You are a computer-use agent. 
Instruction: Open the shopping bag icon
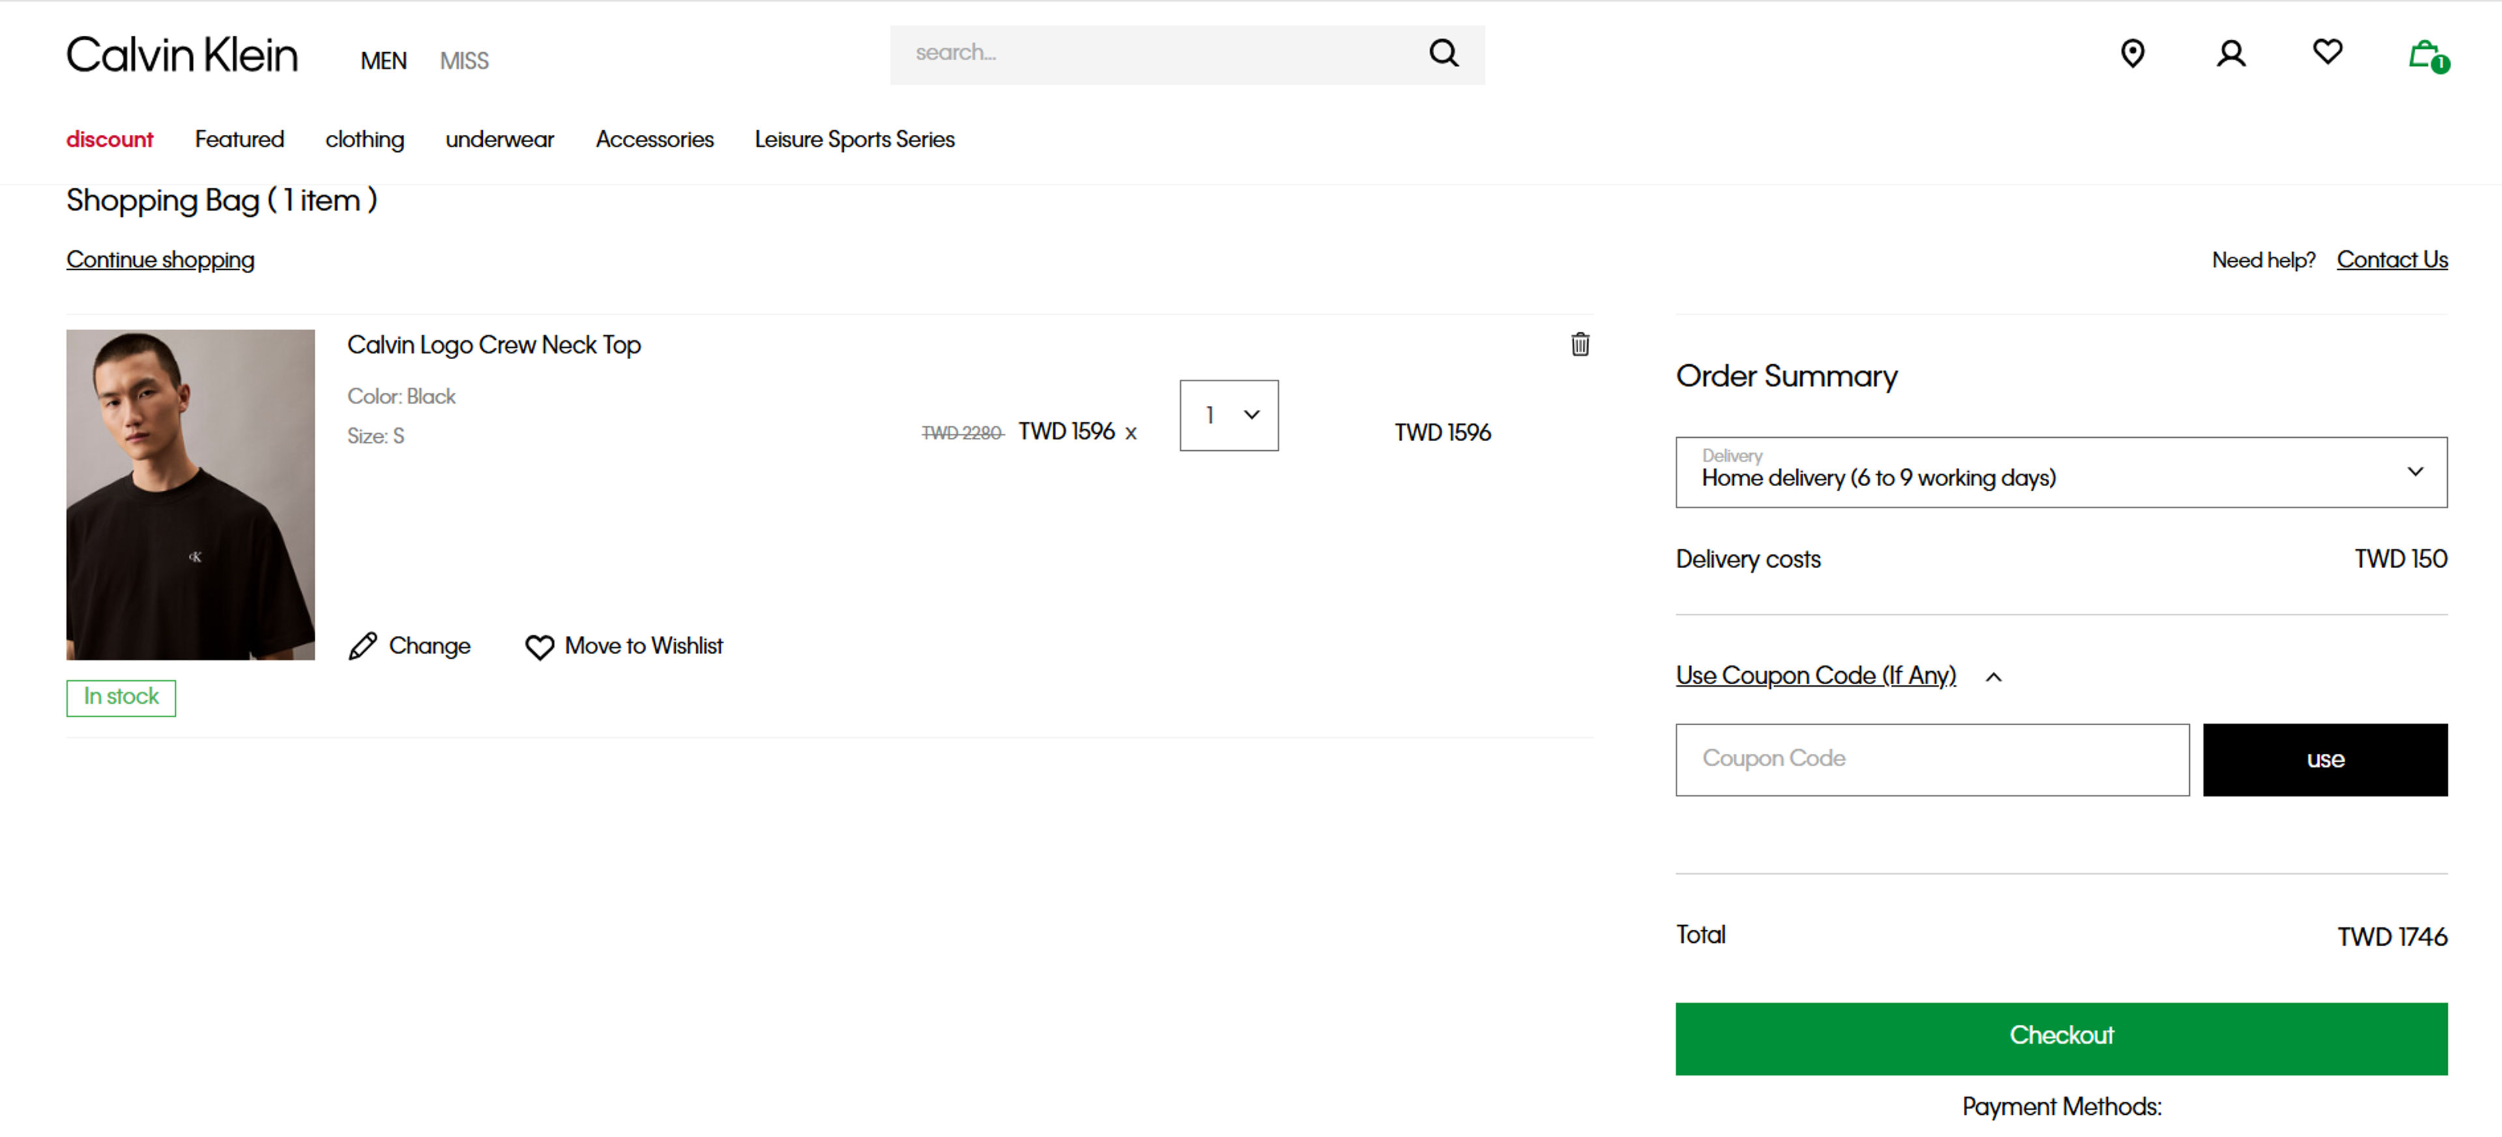pos(2428,56)
